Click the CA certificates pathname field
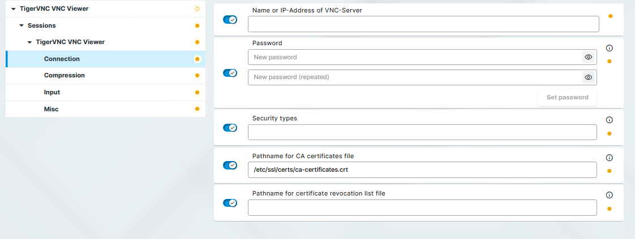 pos(422,170)
